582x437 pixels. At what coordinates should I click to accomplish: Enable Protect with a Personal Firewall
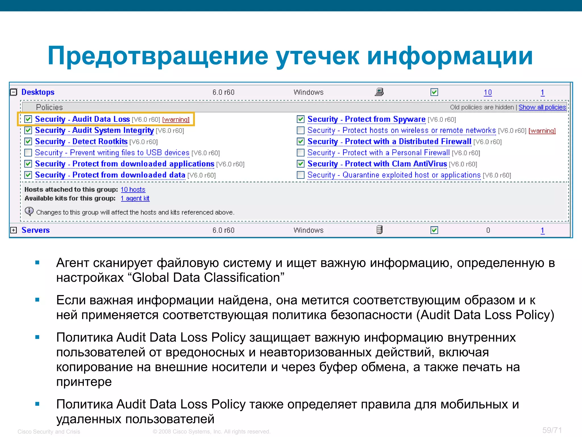click(x=301, y=153)
